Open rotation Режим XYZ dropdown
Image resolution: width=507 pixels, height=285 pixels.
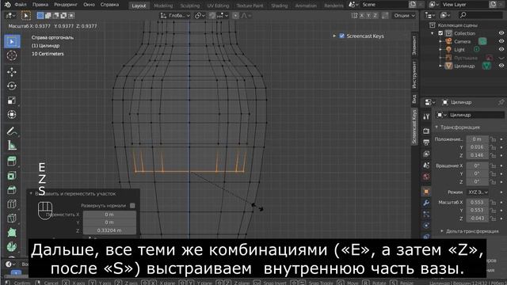[478, 192]
